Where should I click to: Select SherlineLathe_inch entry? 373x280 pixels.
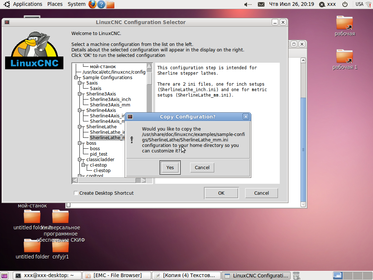point(107,132)
